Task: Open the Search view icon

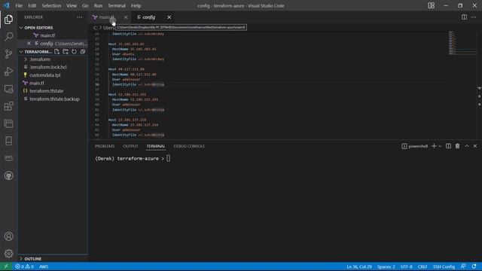Action: pyautogui.click(x=8, y=37)
